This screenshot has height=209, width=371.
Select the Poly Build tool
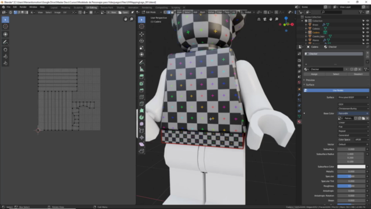point(141,110)
